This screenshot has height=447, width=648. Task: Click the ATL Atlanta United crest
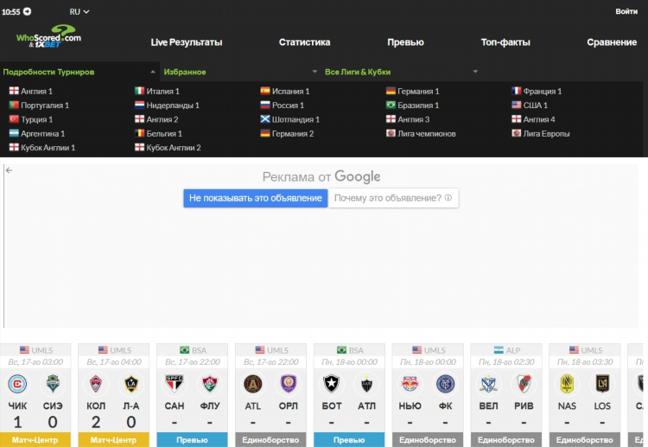click(253, 384)
